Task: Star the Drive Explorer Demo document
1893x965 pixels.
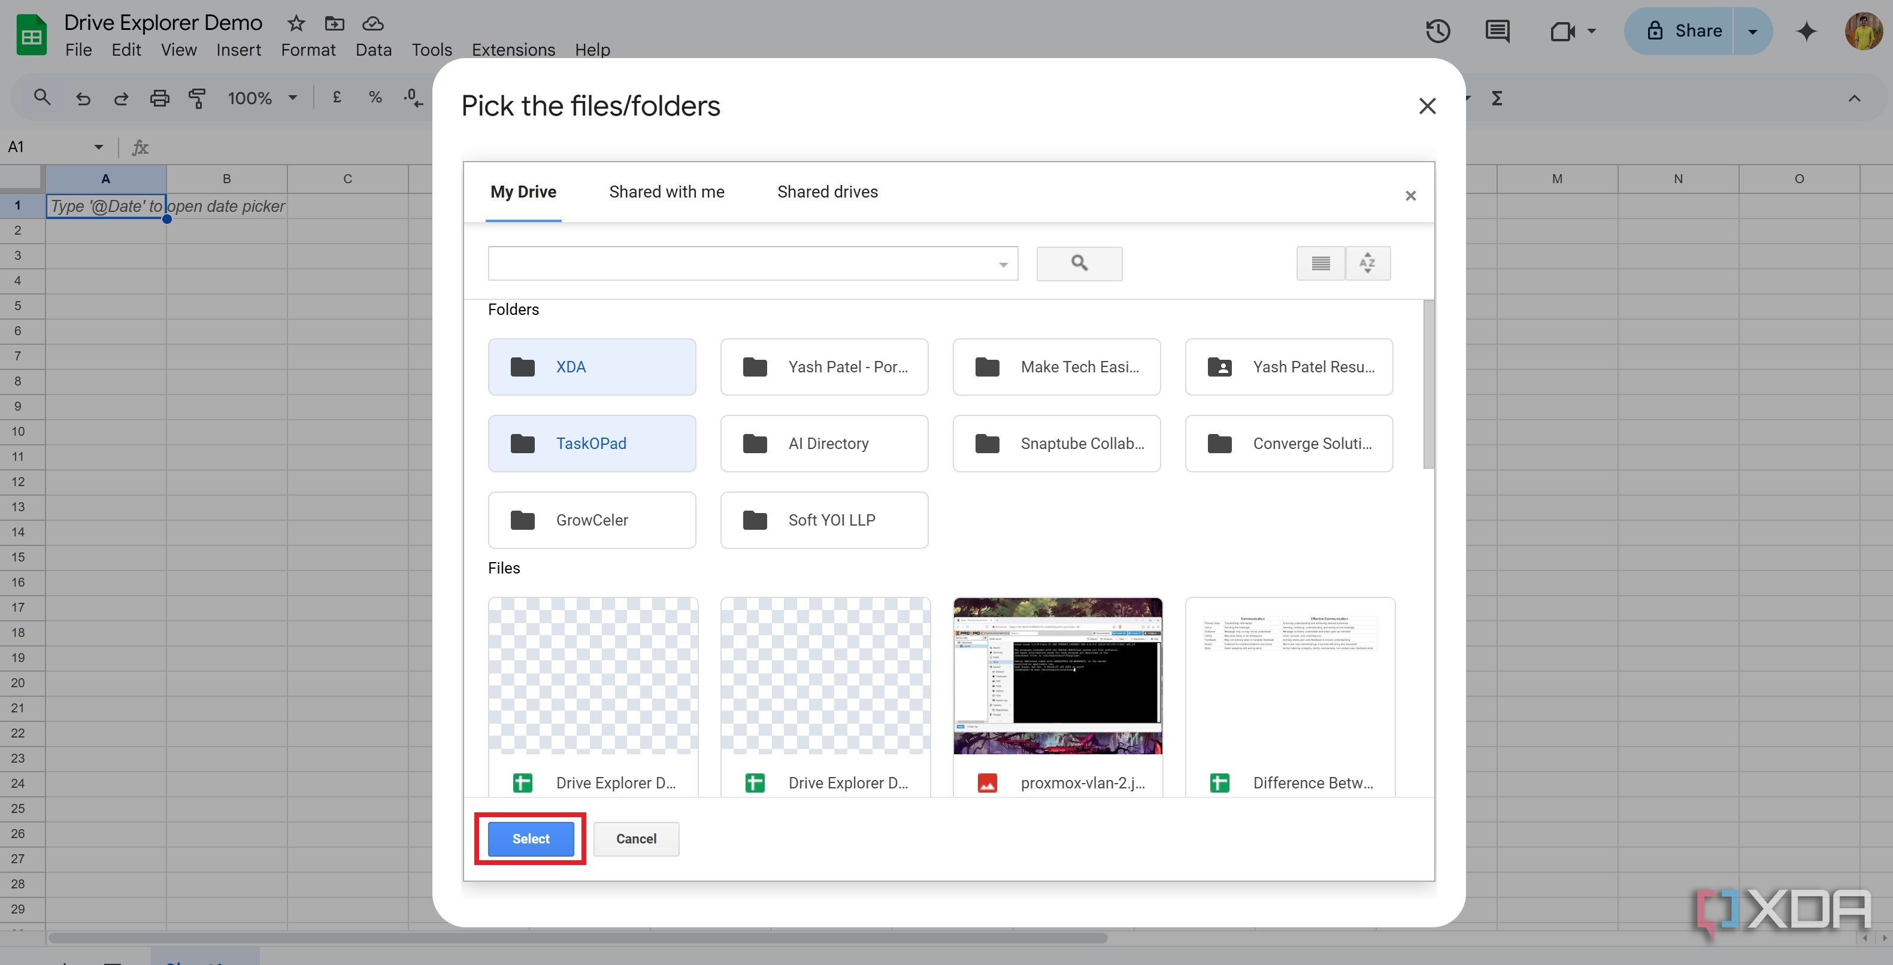Action: [x=296, y=23]
